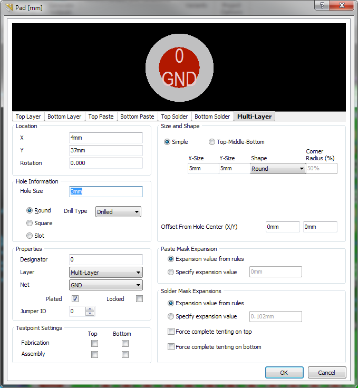Choose the Slot hole shape option
This screenshot has width=358, height=388.
coord(30,236)
